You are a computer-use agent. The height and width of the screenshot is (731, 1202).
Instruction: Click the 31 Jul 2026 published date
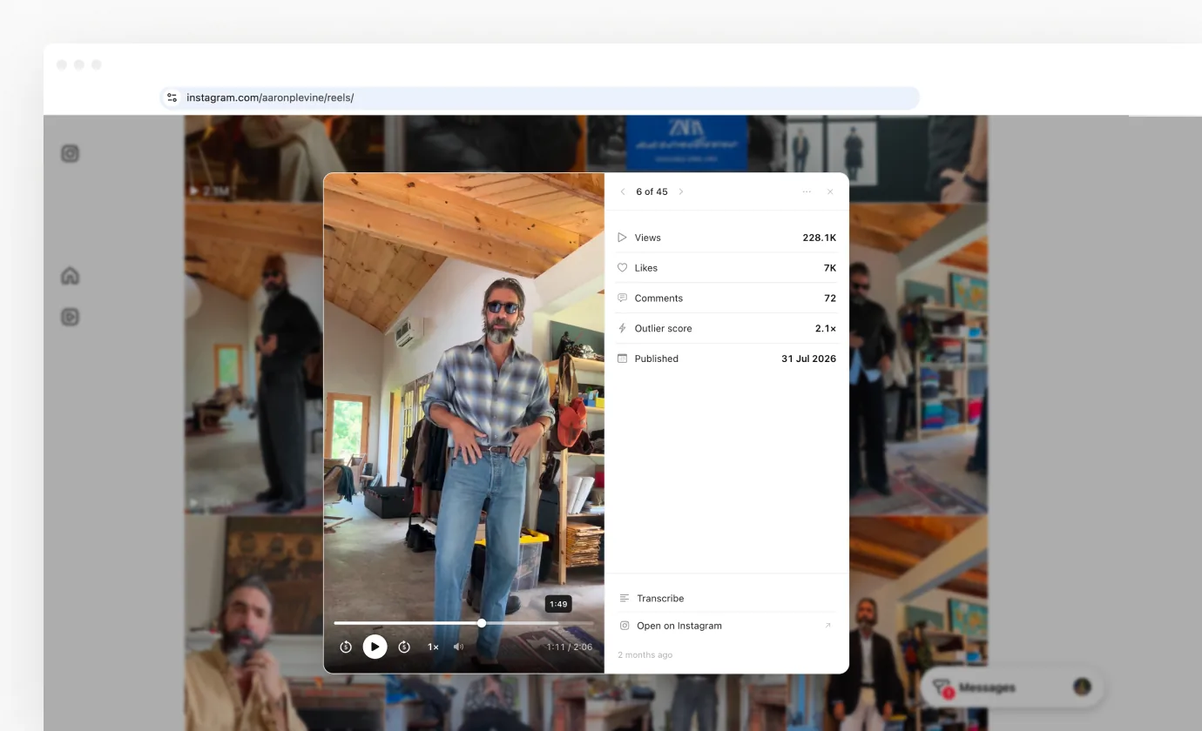[x=808, y=359]
